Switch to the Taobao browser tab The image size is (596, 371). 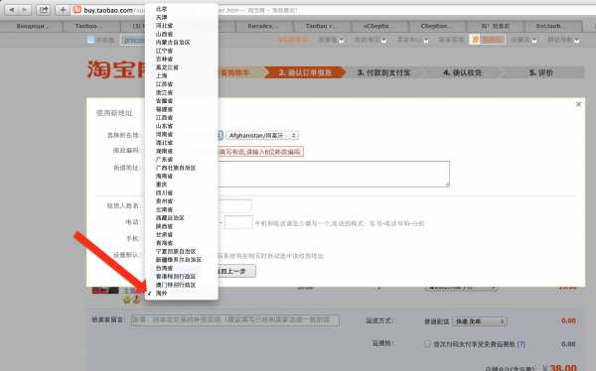pyautogui.click(x=86, y=26)
